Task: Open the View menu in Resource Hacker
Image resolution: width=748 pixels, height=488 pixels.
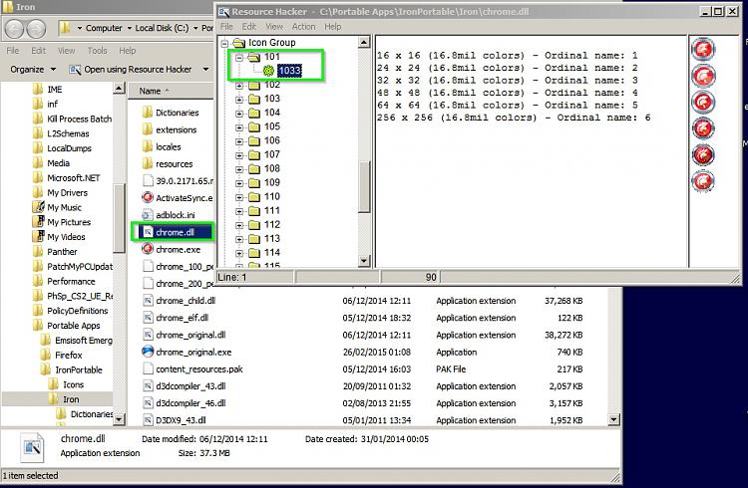Action: [x=274, y=27]
